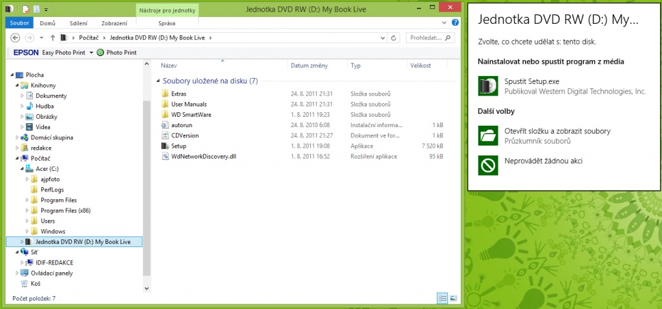The width and height of the screenshot is (662, 309).
Task: Expand the ribbon chevron
Action: point(444,23)
